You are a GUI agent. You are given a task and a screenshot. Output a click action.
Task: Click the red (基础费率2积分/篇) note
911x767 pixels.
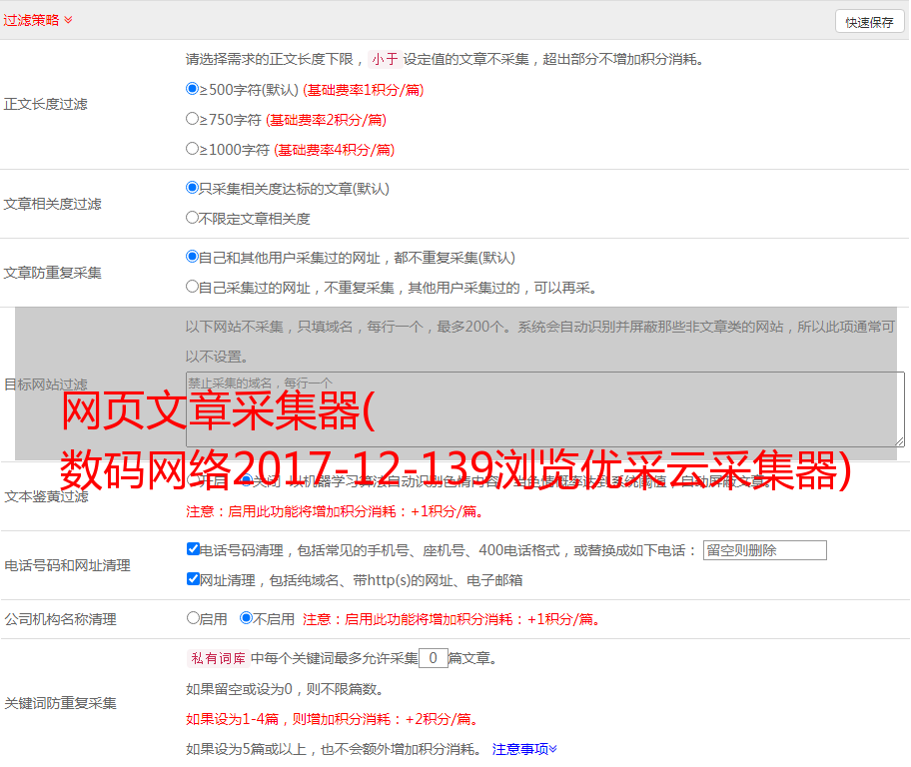click(326, 120)
